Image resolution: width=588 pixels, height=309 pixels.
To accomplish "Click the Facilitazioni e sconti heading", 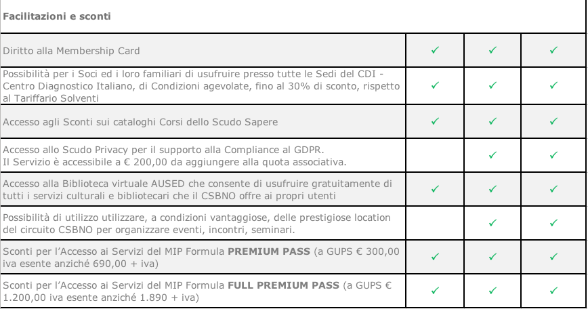I will [x=57, y=16].
